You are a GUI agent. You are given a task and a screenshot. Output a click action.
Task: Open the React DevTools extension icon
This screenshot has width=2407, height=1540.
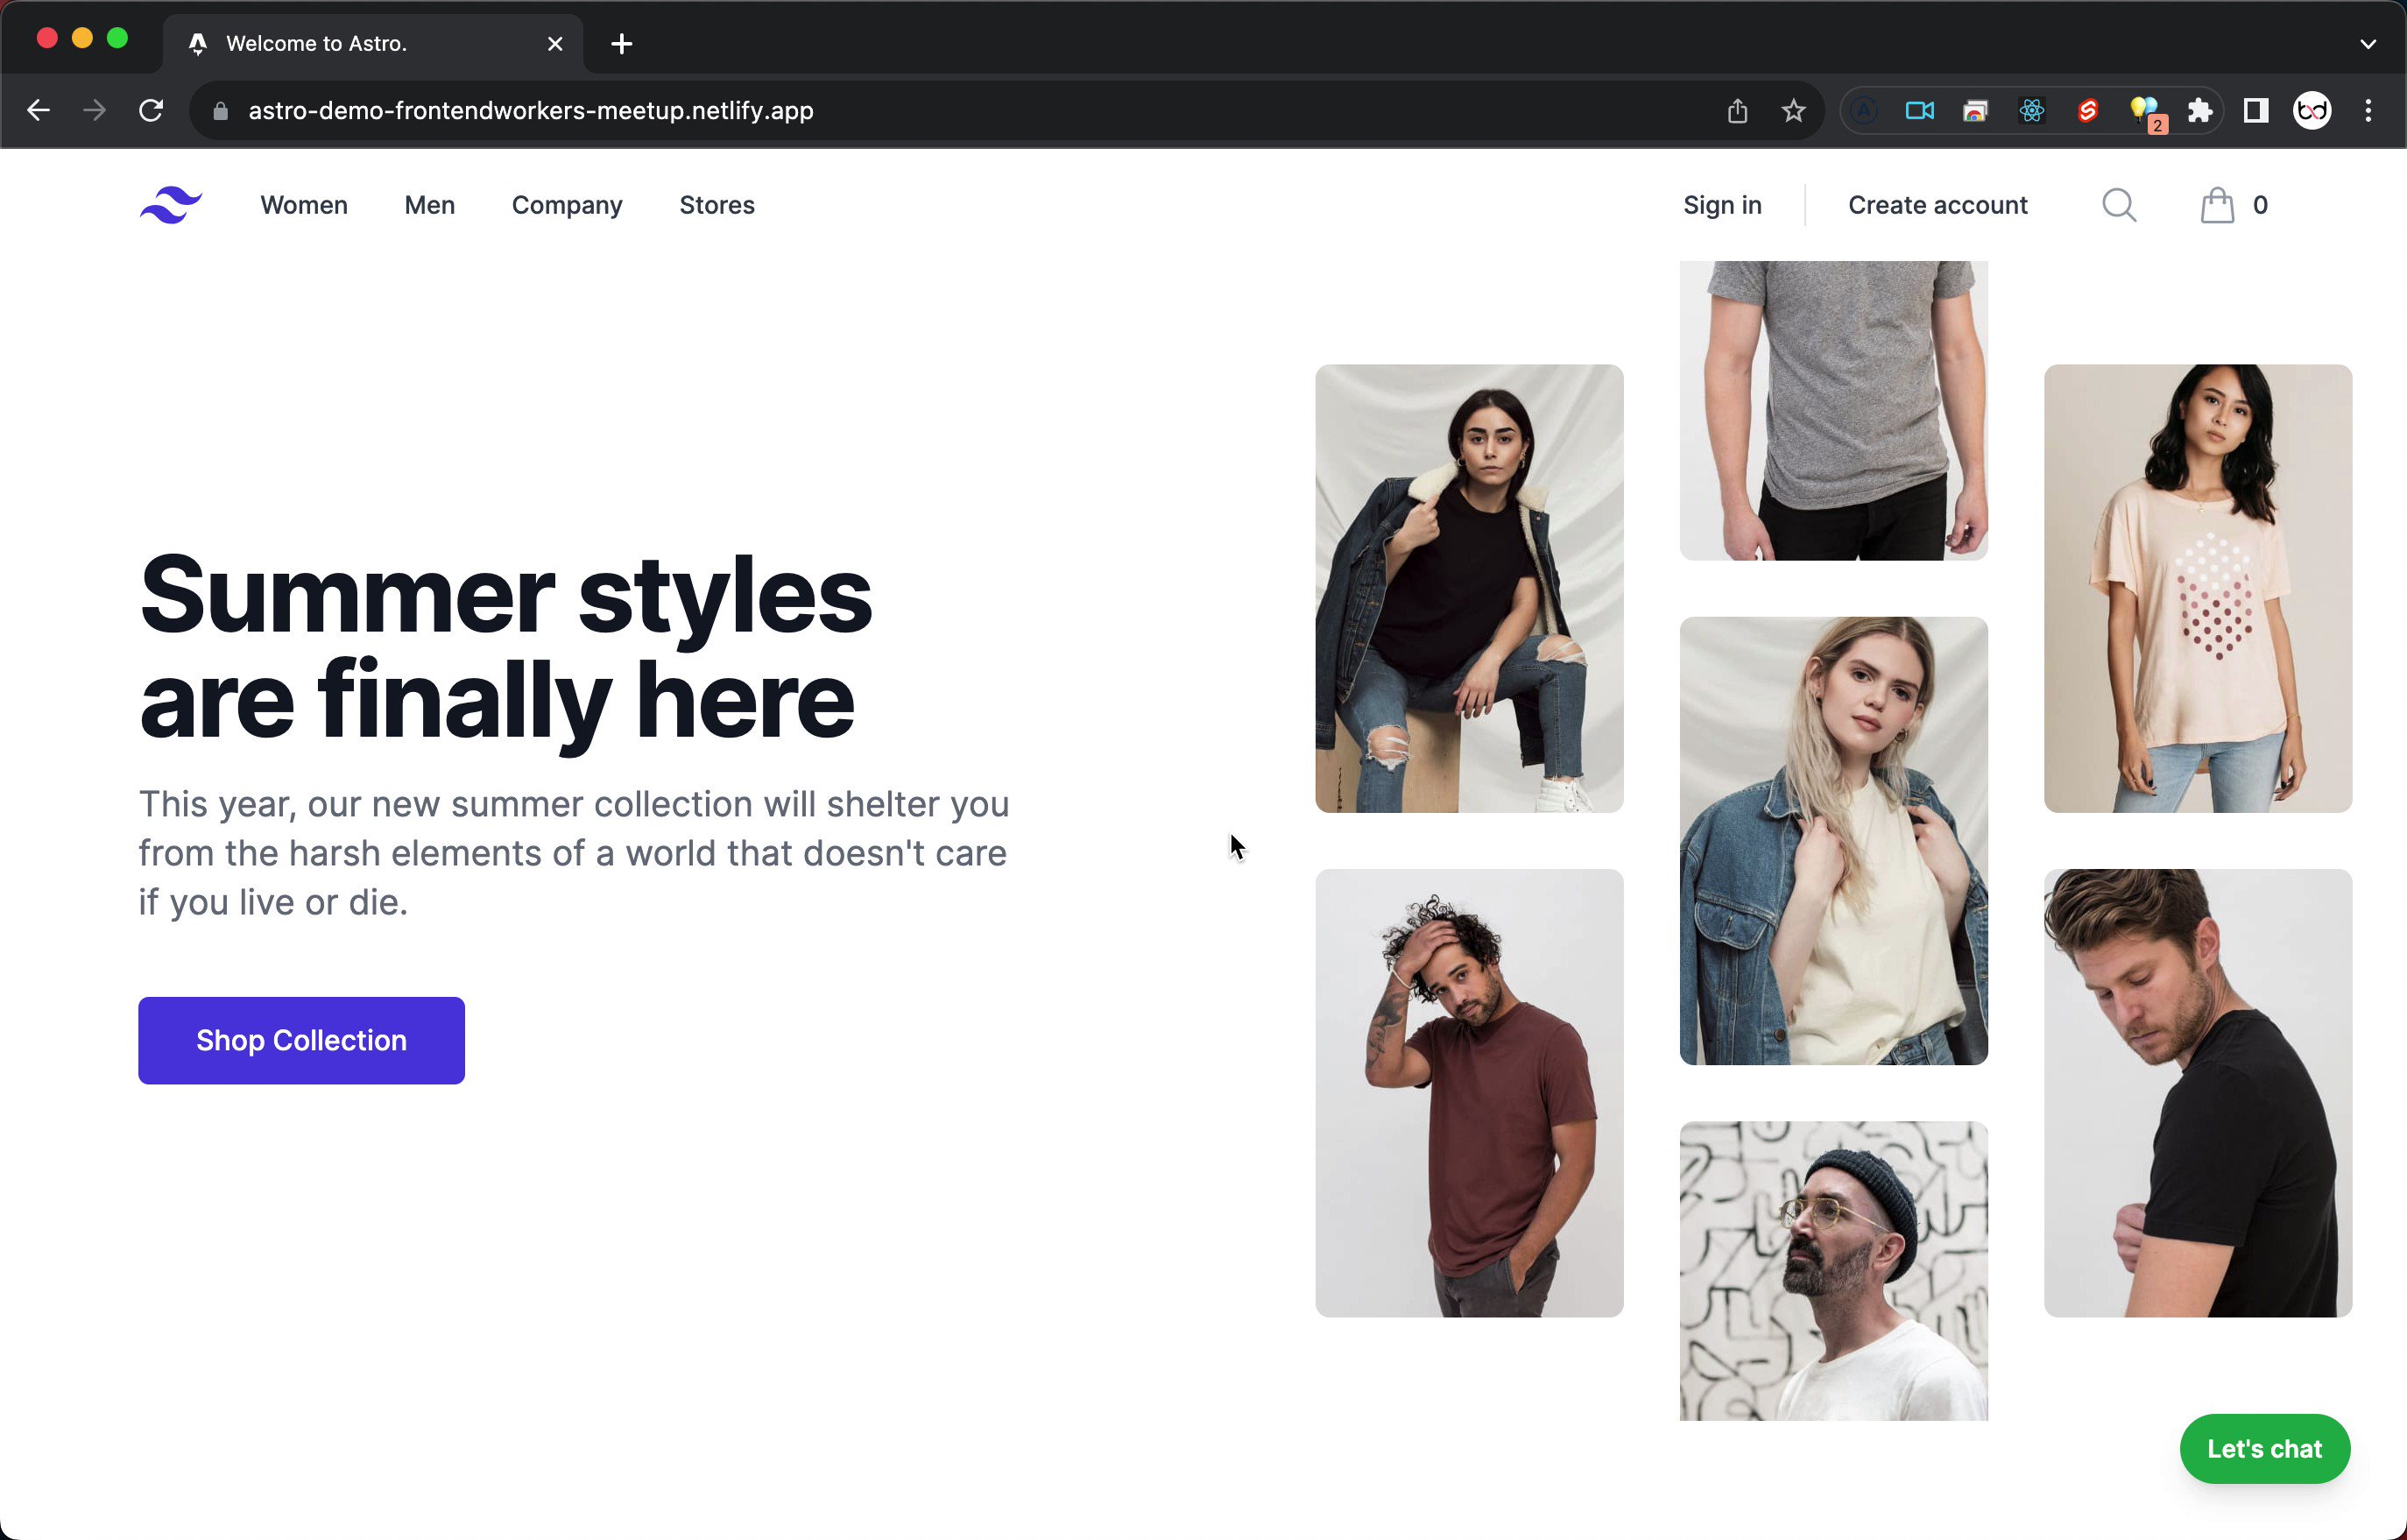(2031, 110)
